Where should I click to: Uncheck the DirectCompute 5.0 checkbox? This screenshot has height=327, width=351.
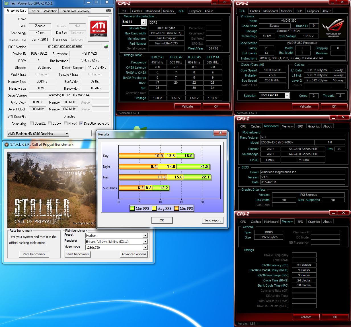click(81, 124)
